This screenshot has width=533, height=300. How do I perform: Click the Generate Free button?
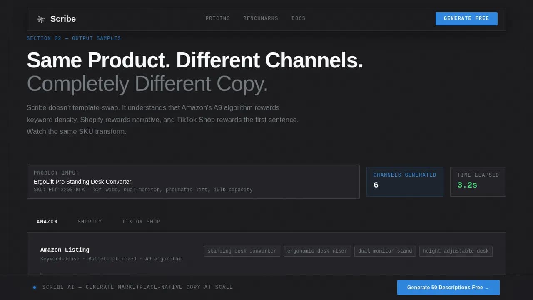tap(466, 19)
